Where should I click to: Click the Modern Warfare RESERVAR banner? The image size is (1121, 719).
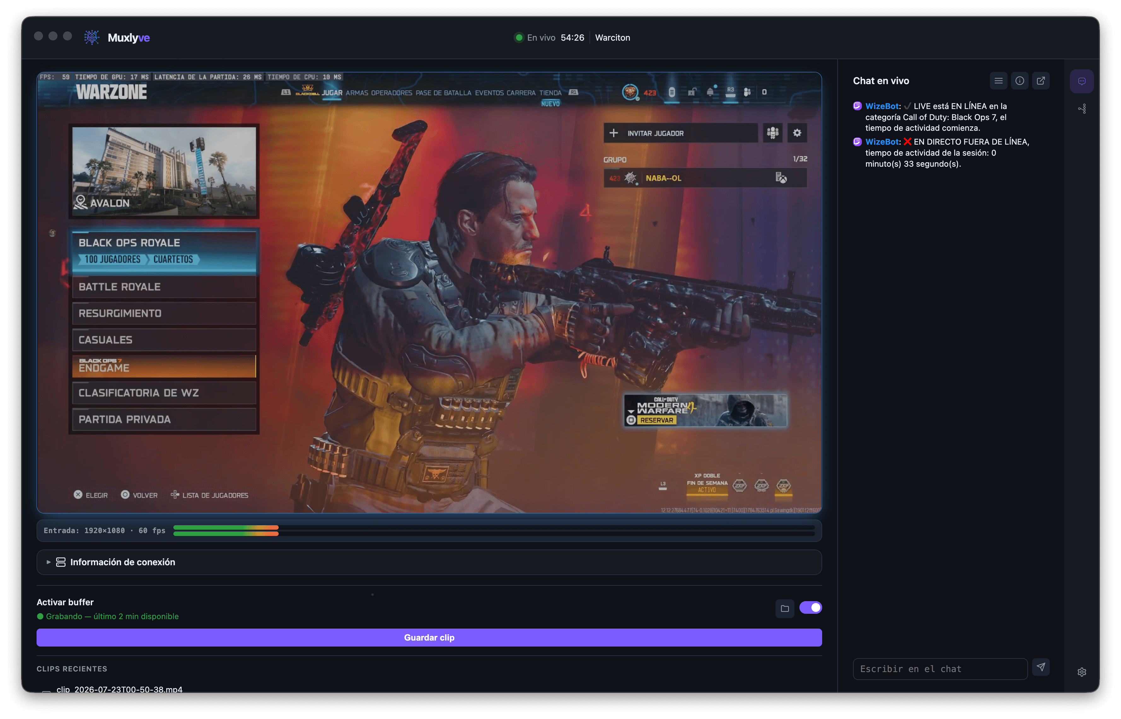pyautogui.click(x=705, y=411)
